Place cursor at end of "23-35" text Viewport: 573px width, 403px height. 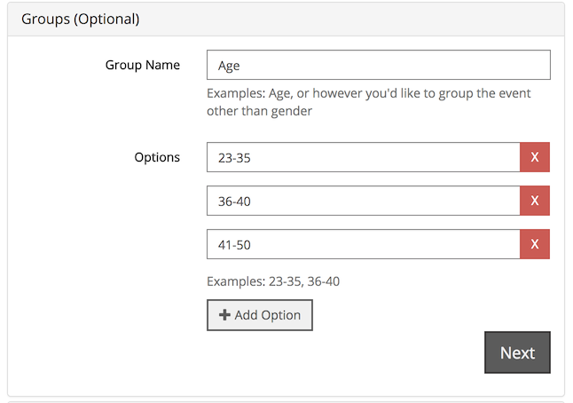click(x=252, y=157)
